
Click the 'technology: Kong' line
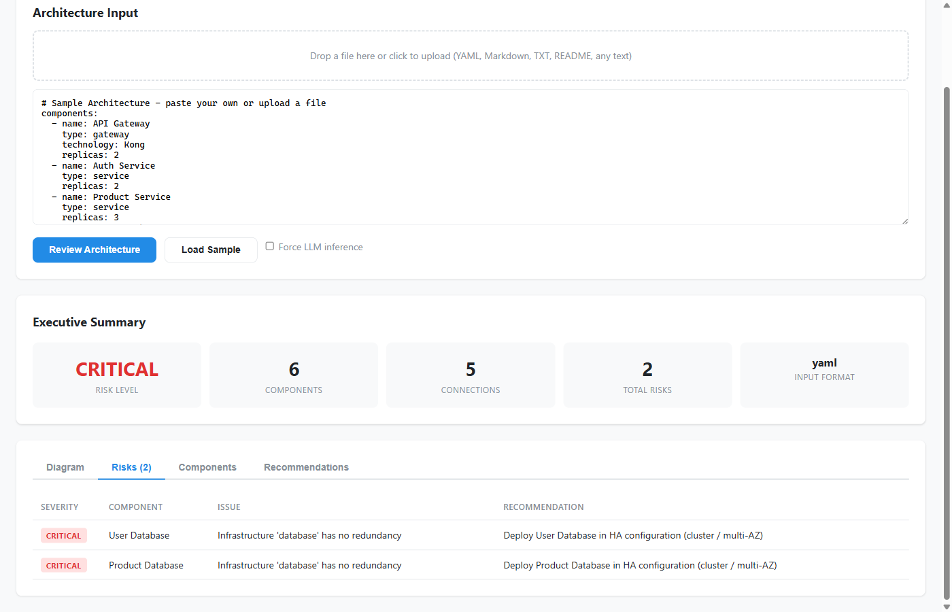click(103, 145)
